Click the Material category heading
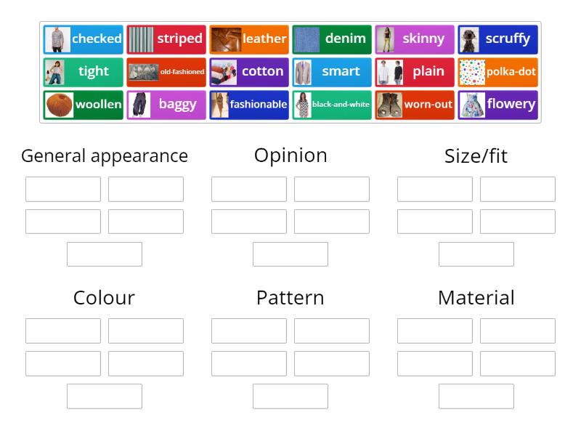581x436 pixels. click(476, 297)
